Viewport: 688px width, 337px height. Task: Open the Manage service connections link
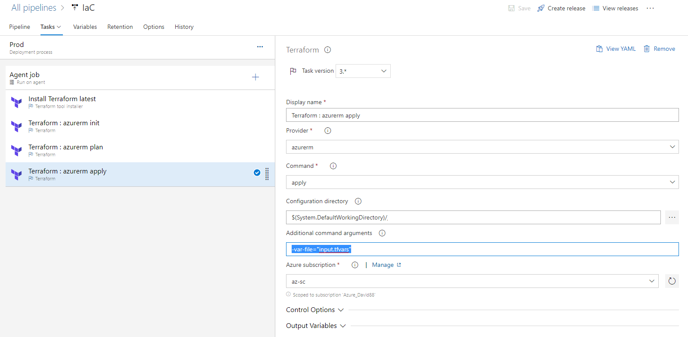(386, 265)
